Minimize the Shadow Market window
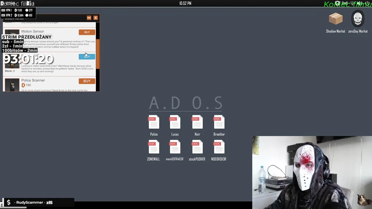Screen dimensions: 372x209 click(x=89, y=18)
